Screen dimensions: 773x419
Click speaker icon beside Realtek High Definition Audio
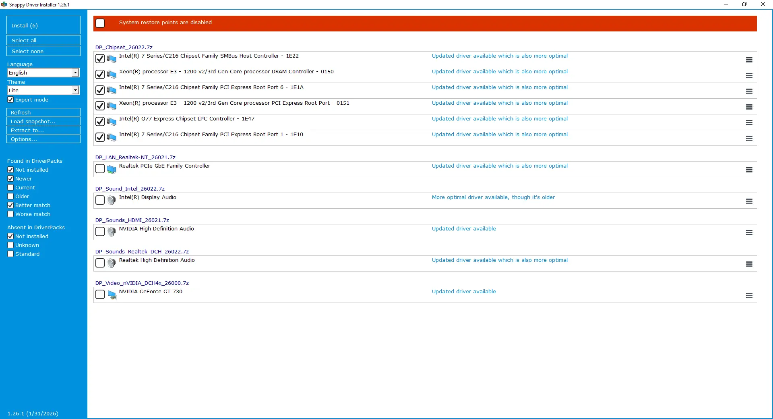pos(112,263)
